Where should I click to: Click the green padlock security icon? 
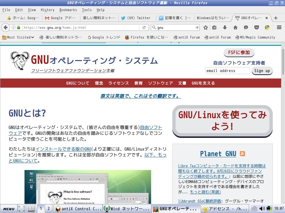pos(18,27)
